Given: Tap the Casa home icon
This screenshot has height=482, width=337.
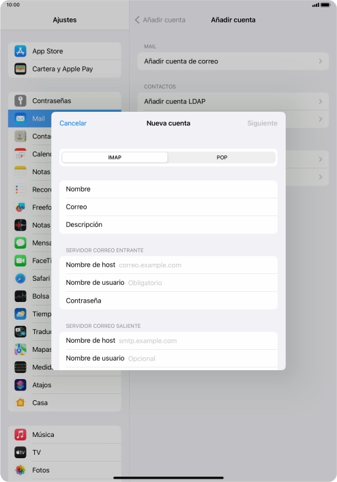Looking at the screenshot, I should [x=20, y=403].
